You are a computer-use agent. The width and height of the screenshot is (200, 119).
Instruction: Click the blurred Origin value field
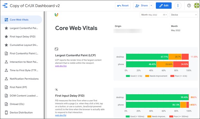point(128,31)
